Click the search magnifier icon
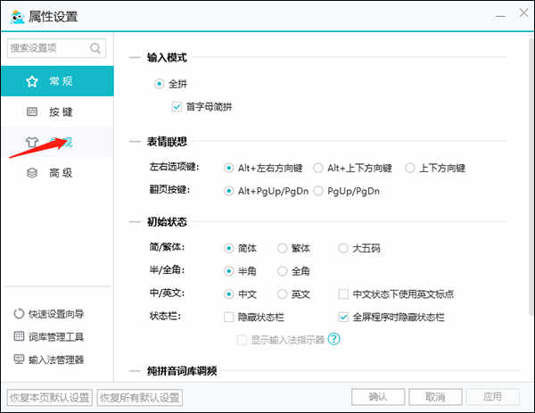535x413 pixels. (95, 48)
